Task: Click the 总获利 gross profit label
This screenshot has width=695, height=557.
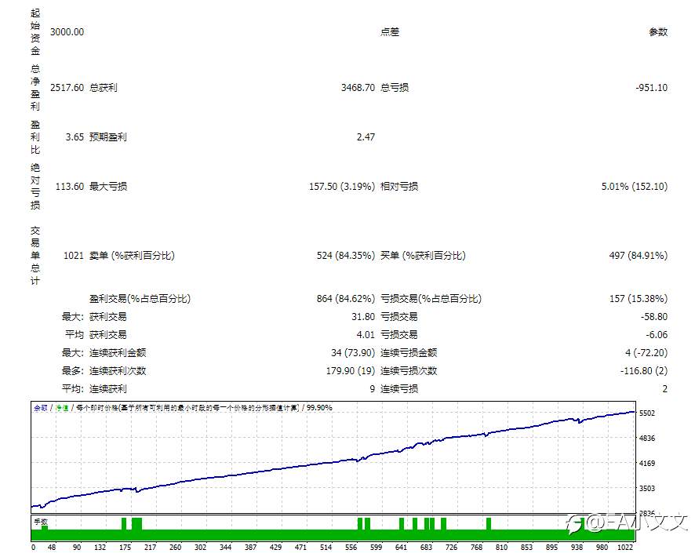Action: pos(104,88)
